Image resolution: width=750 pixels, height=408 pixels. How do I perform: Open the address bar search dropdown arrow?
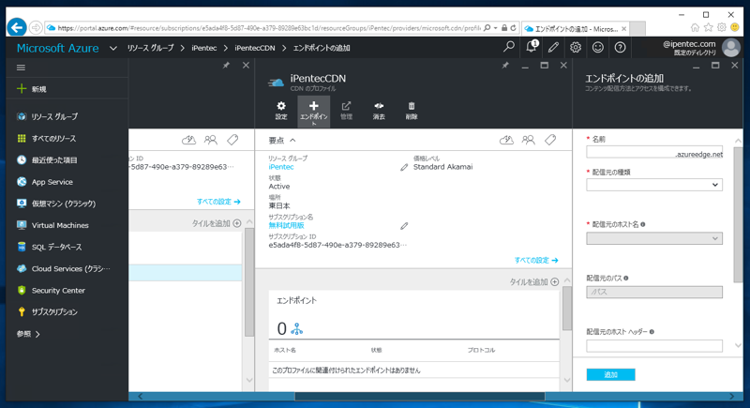[496, 28]
